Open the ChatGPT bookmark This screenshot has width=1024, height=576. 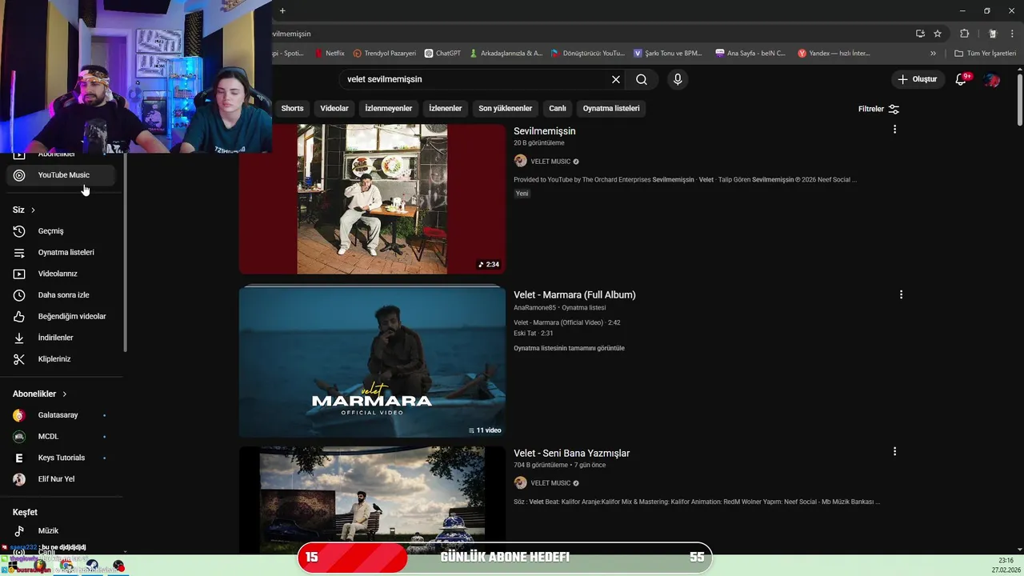442,53
